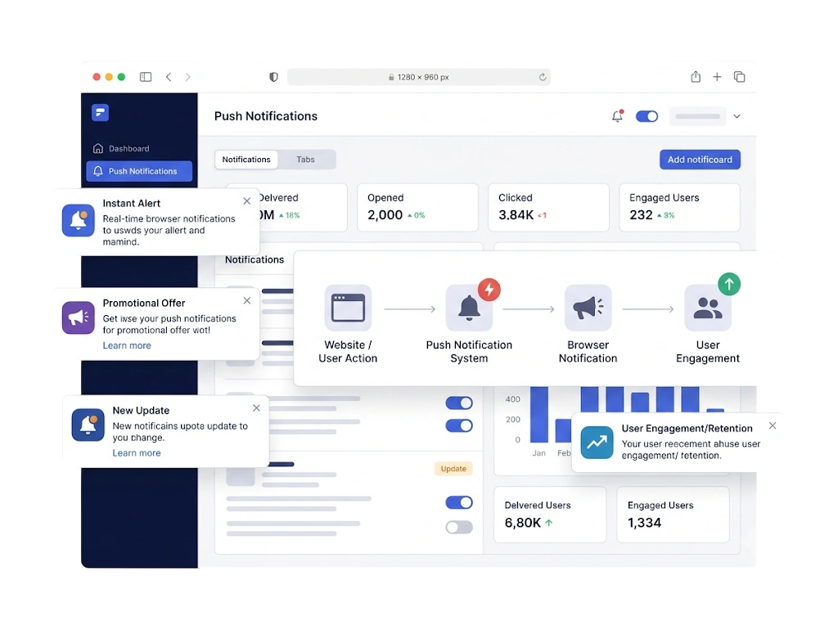
Task: Enable the grey switched-off toggle
Action: (459, 527)
